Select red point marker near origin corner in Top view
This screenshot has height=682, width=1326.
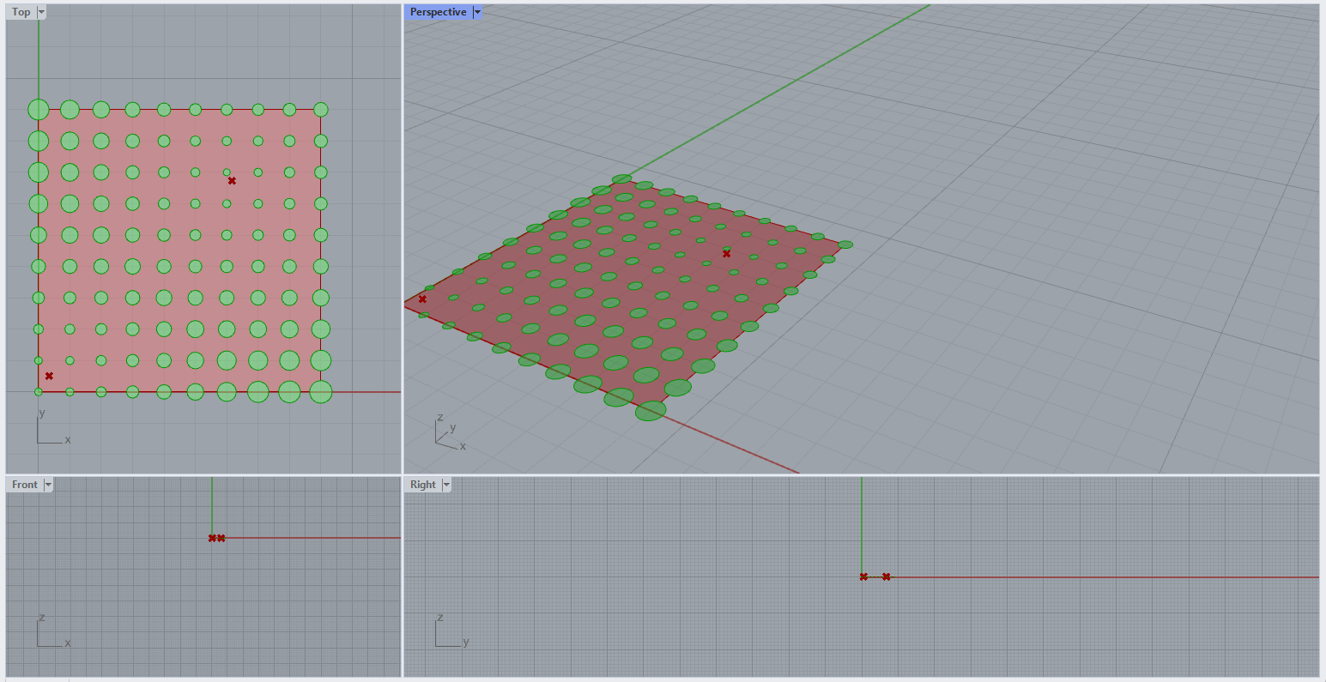[49, 376]
